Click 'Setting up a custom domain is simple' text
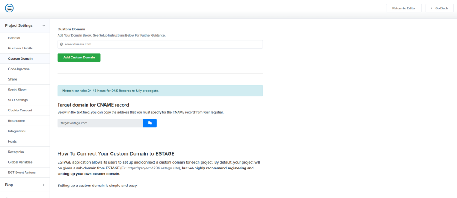The image size is (457, 198). click(97, 185)
